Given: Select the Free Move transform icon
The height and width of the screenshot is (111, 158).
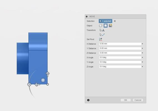Looking at the screenshot, I should pyautogui.click(x=102, y=30).
